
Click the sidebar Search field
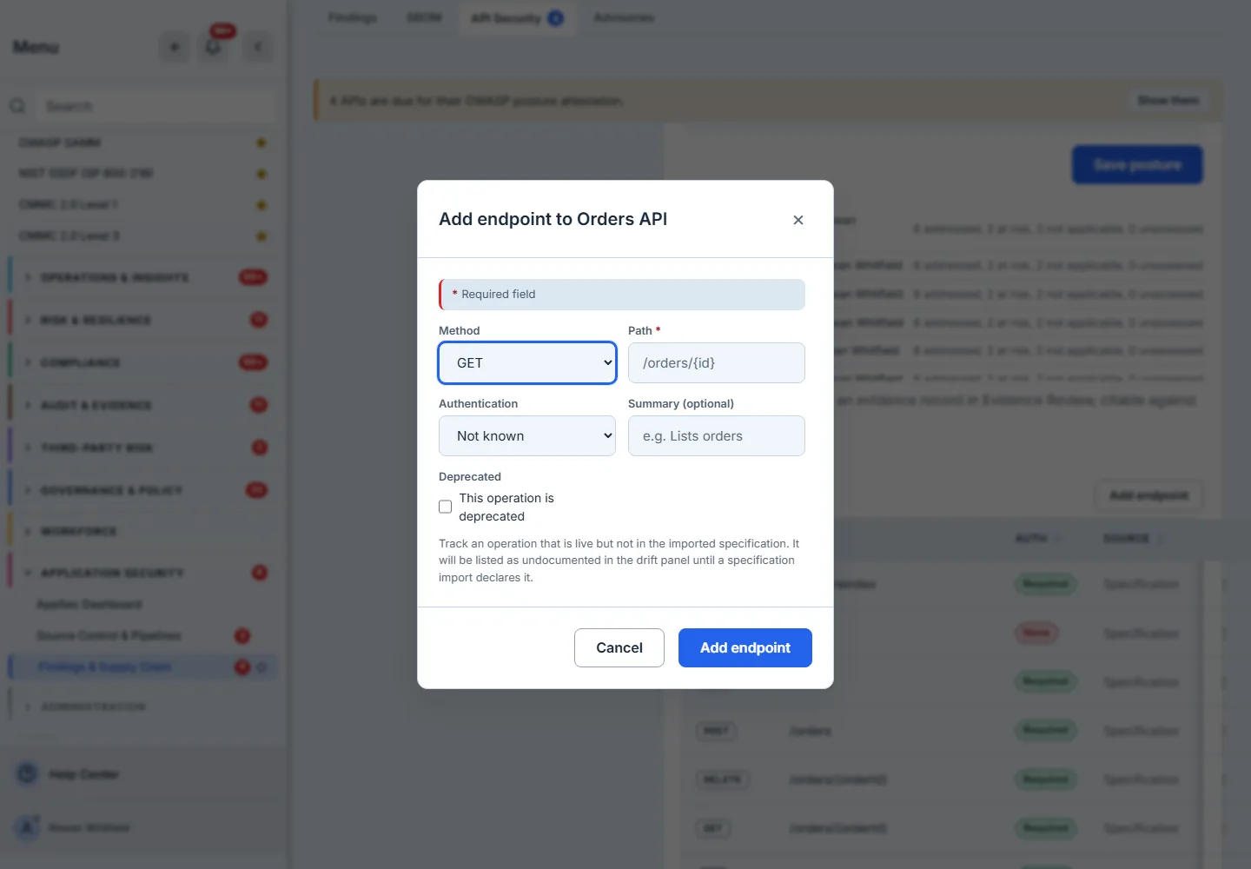tap(156, 106)
